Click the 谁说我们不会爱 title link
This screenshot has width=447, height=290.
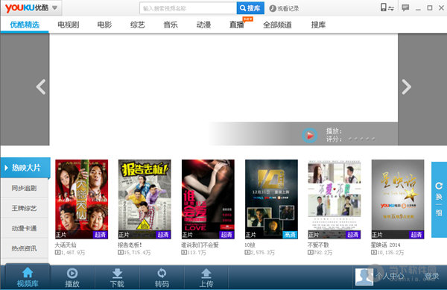coord(200,245)
